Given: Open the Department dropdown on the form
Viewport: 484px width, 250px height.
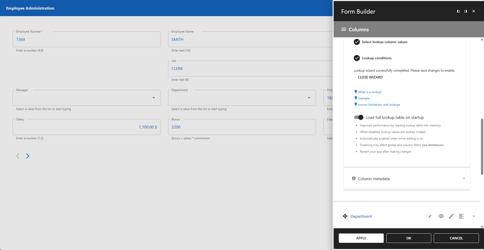Looking at the screenshot, I should (x=309, y=98).
